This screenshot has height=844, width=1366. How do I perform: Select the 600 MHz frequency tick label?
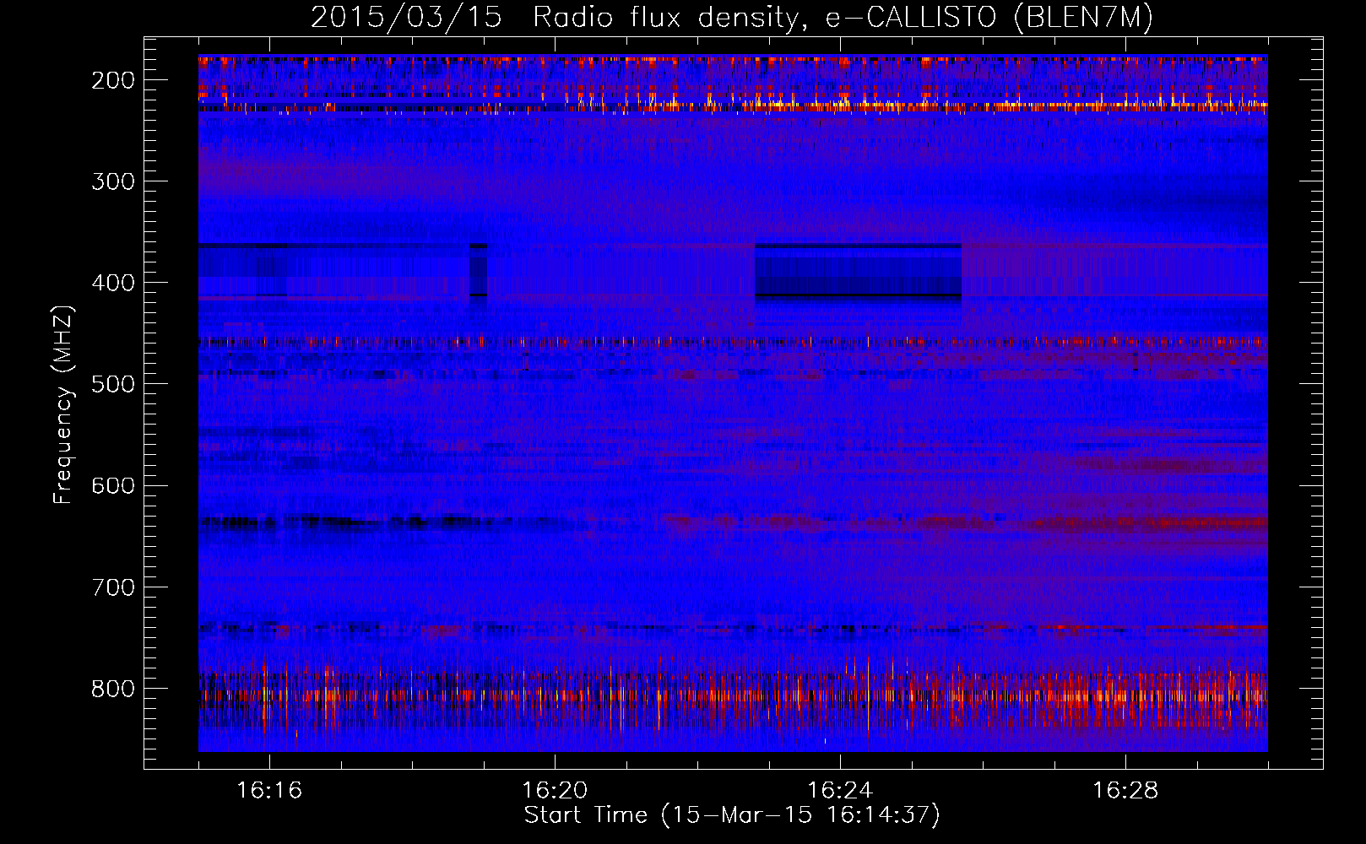click(113, 485)
